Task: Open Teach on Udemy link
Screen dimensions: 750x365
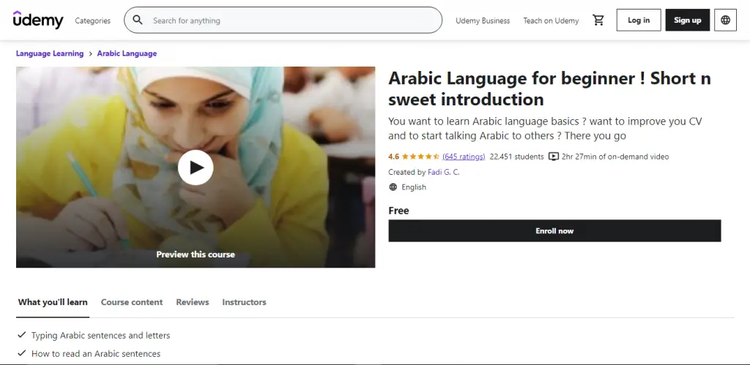Action: click(551, 20)
